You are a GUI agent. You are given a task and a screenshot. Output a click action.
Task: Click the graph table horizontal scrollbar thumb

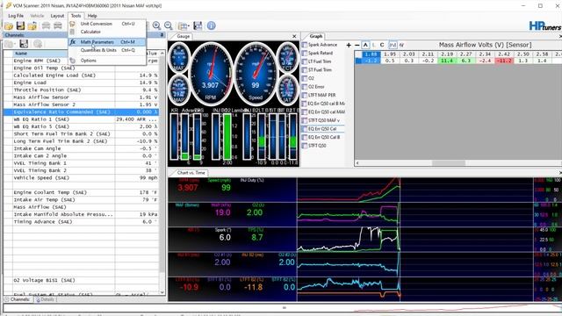449,163
